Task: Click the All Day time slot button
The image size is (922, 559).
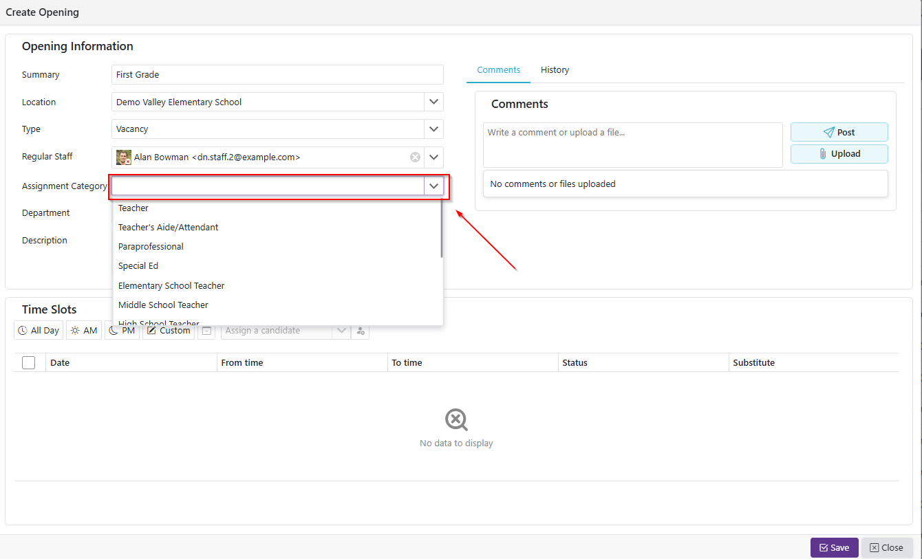Action: [39, 331]
